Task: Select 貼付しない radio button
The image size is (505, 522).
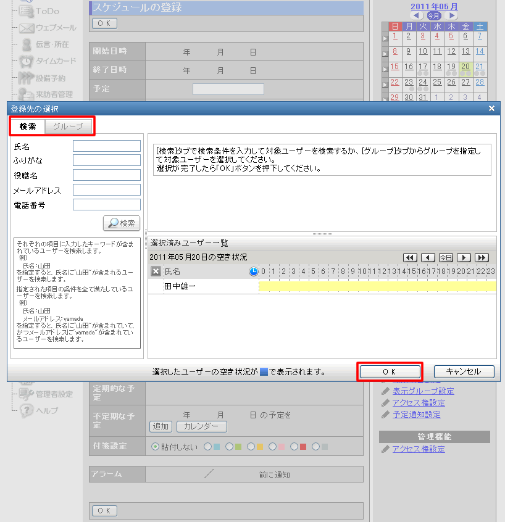Action: [155, 447]
